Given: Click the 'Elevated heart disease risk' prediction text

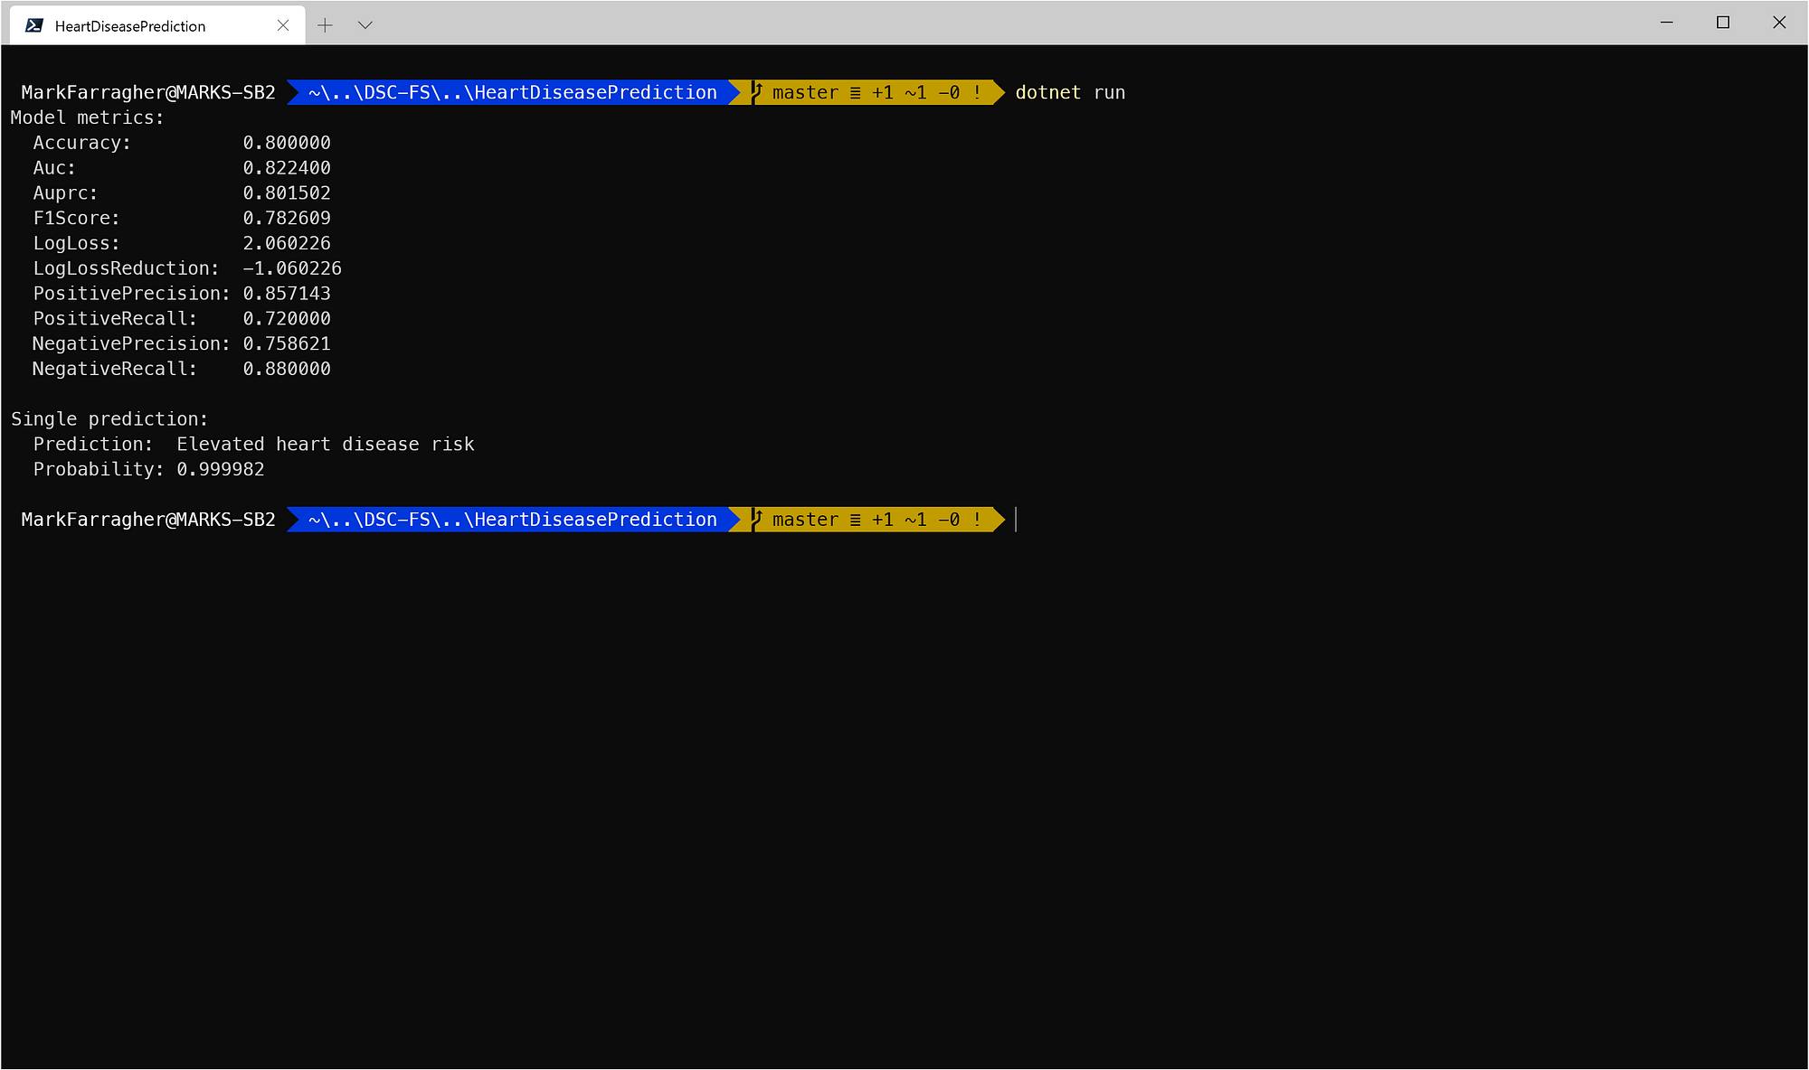Looking at the screenshot, I should (x=326, y=445).
